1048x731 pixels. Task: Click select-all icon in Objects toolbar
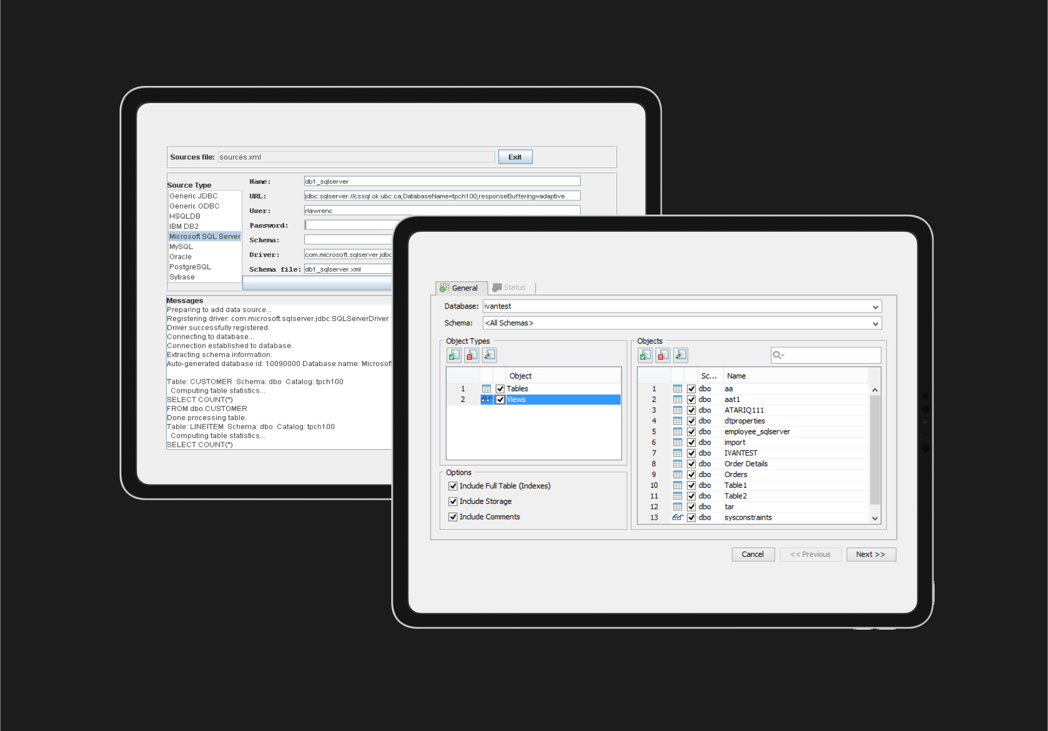click(645, 355)
